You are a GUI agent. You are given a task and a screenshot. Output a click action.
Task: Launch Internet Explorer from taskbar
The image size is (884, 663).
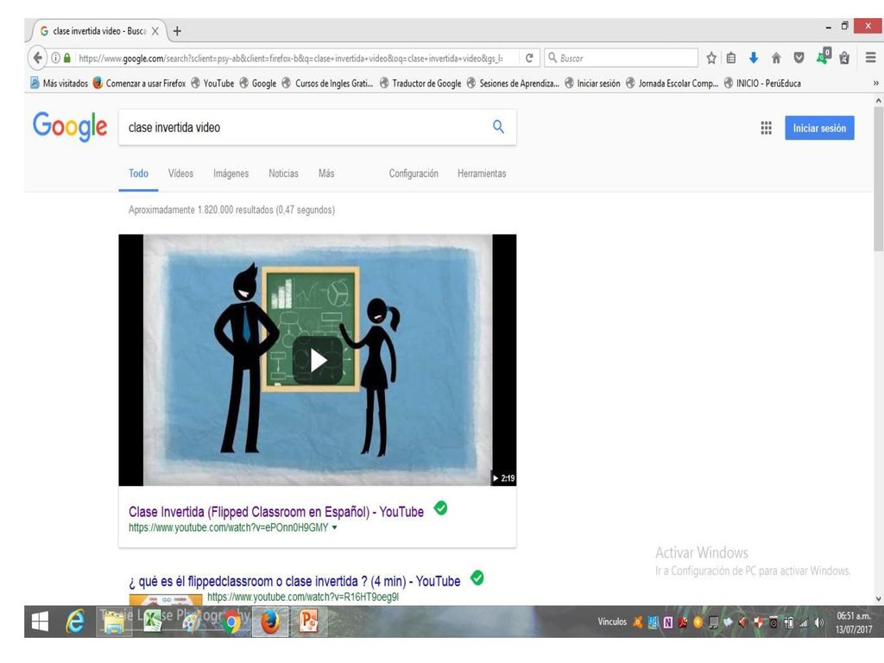click(x=75, y=622)
